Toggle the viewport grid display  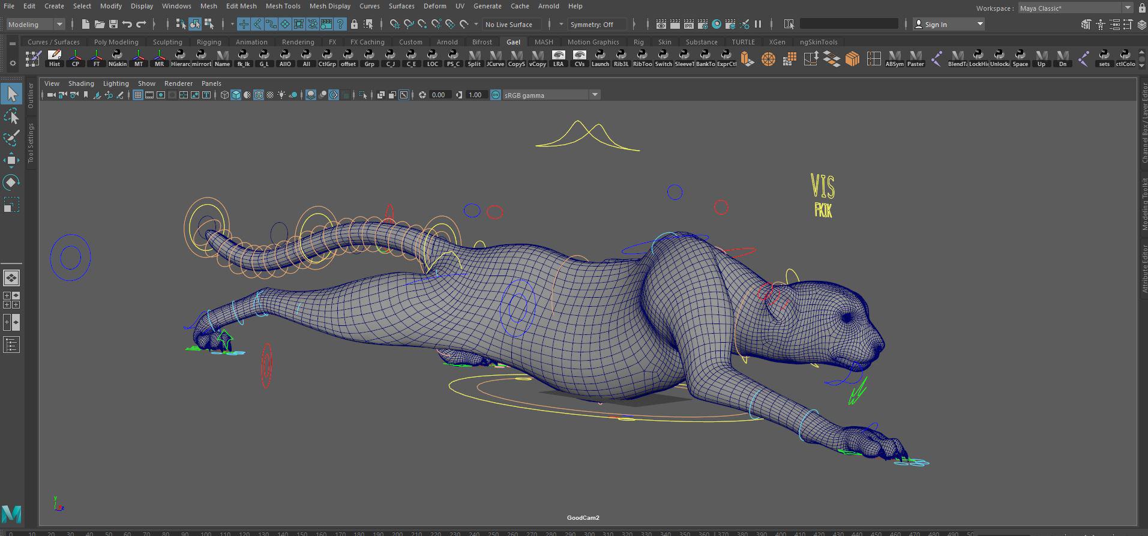138,95
